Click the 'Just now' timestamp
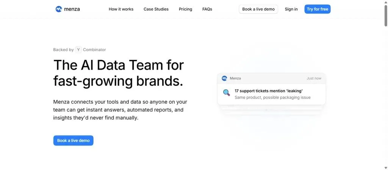 [x=314, y=78]
